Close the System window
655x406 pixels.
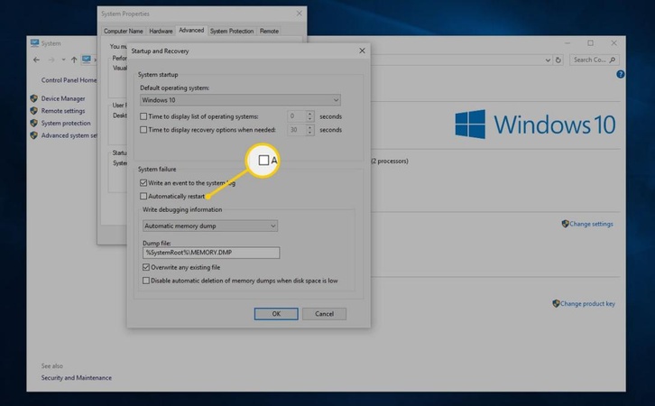pyautogui.click(x=613, y=43)
